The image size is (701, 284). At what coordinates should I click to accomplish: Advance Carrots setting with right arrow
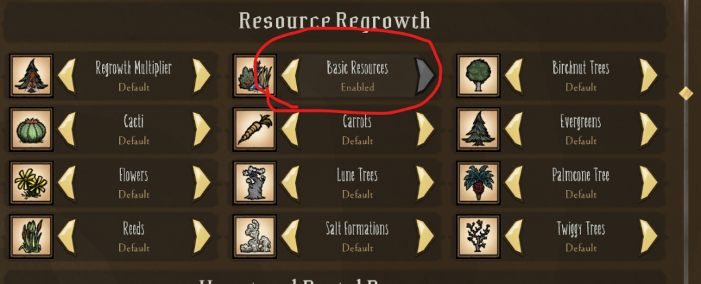425,130
